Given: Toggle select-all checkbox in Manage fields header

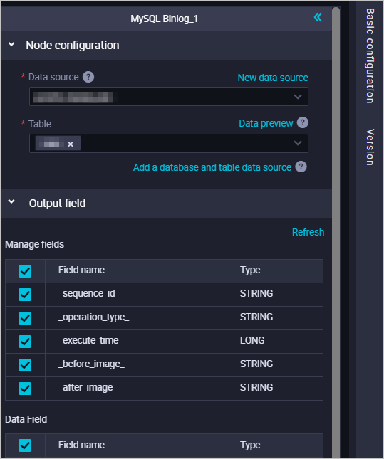Looking at the screenshot, I should pos(25,271).
